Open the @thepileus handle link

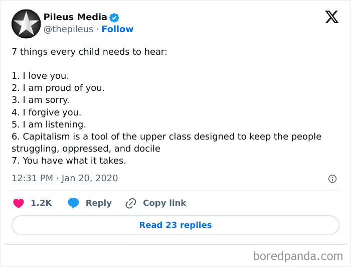68,29
